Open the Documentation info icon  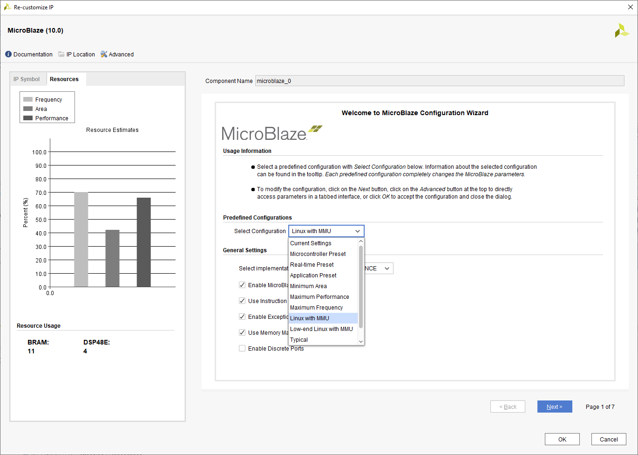point(8,55)
